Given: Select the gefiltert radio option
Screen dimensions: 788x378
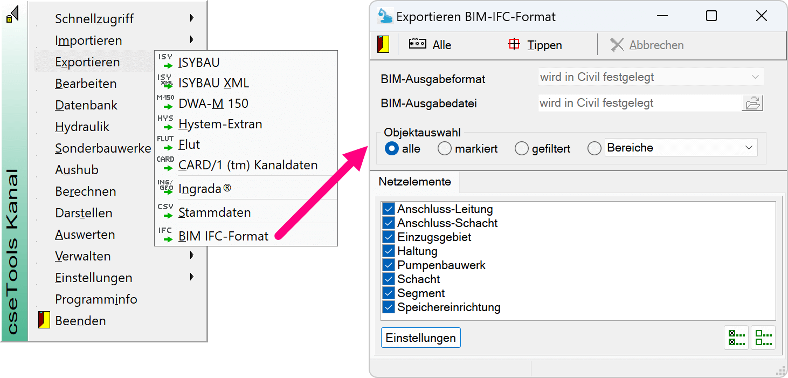Looking at the screenshot, I should pyautogui.click(x=522, y=148).
